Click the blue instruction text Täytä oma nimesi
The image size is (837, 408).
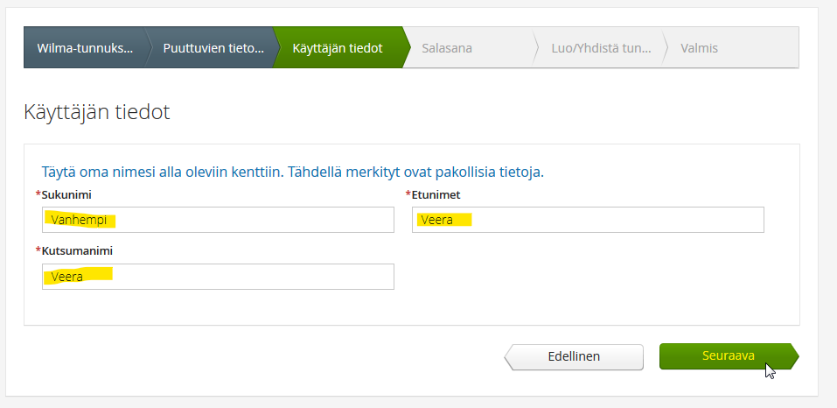click(292, 172)
